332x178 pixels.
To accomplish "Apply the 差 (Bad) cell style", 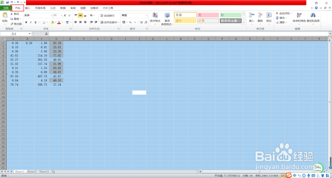I will (208, 15).
